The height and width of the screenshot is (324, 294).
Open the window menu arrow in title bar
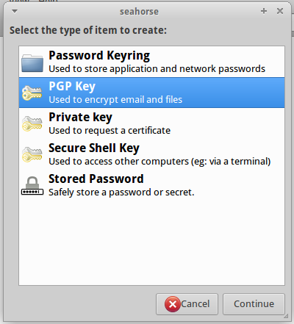coord(15,11)
